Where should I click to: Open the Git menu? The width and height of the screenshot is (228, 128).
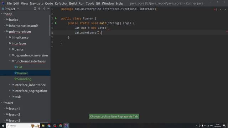tap(98, 3)
